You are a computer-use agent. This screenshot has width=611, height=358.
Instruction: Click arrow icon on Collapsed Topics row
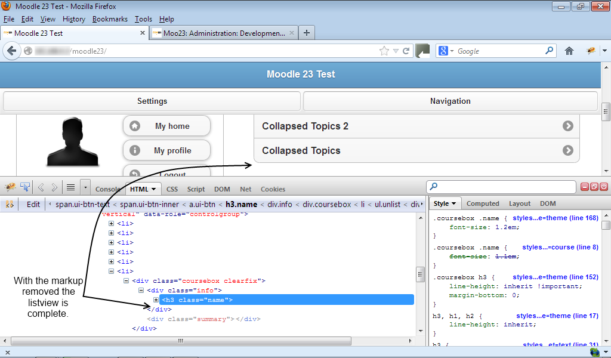[568, 150]
